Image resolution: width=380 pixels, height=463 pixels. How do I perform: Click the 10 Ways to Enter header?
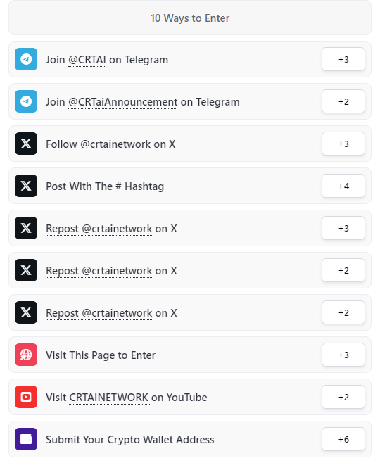coord(190,18)
